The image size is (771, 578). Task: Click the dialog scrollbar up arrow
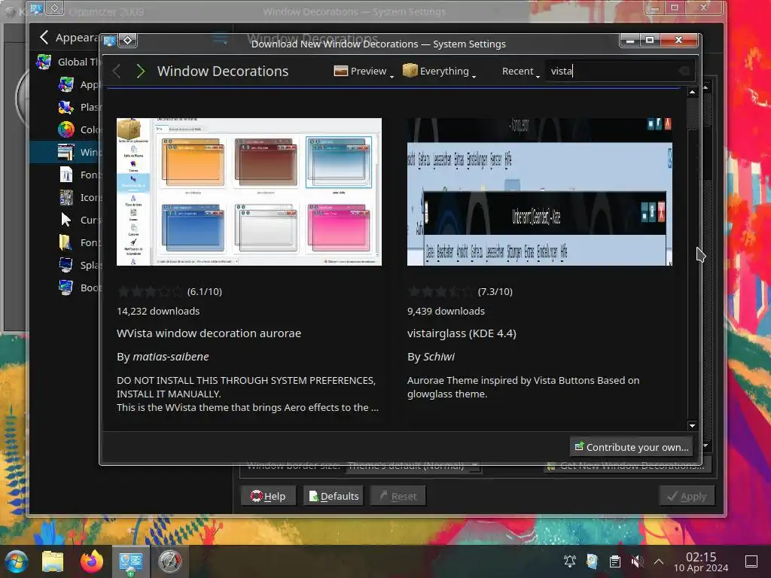pyautogui.click(x=693, y=92)
